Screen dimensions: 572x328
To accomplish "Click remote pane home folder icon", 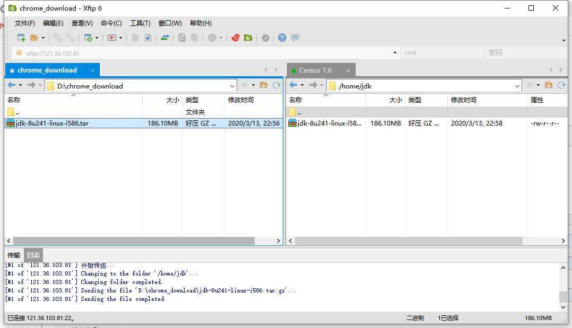I will coord(549,85).
